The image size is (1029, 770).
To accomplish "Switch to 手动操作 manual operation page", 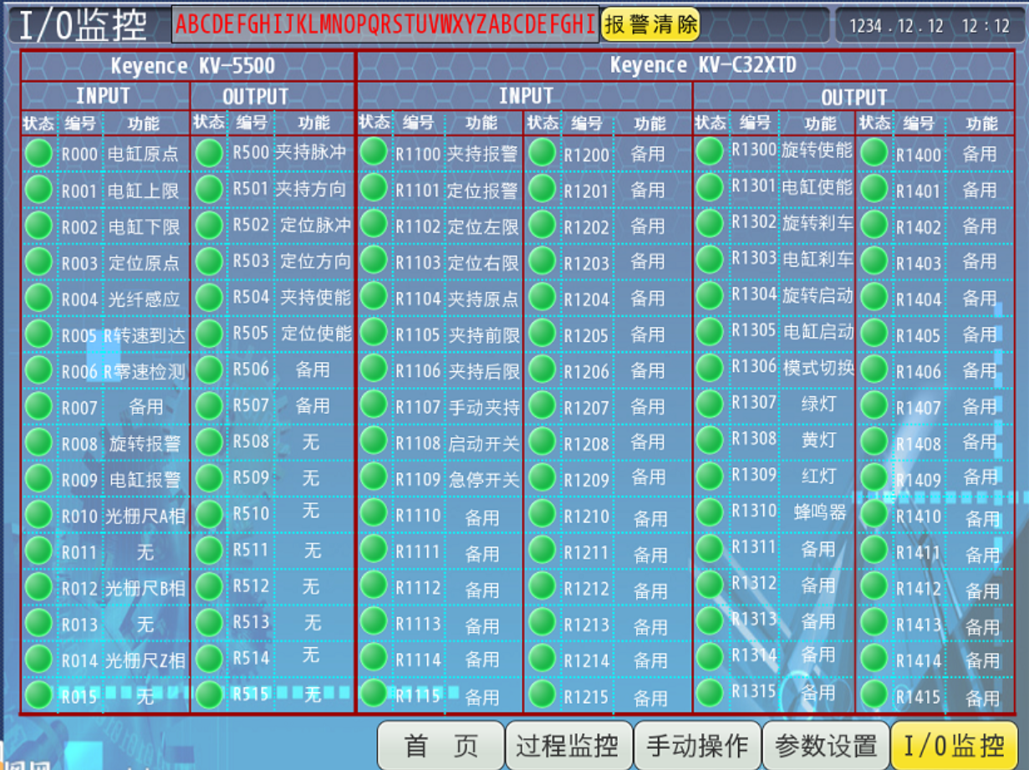I will click(x=697, y=745).
